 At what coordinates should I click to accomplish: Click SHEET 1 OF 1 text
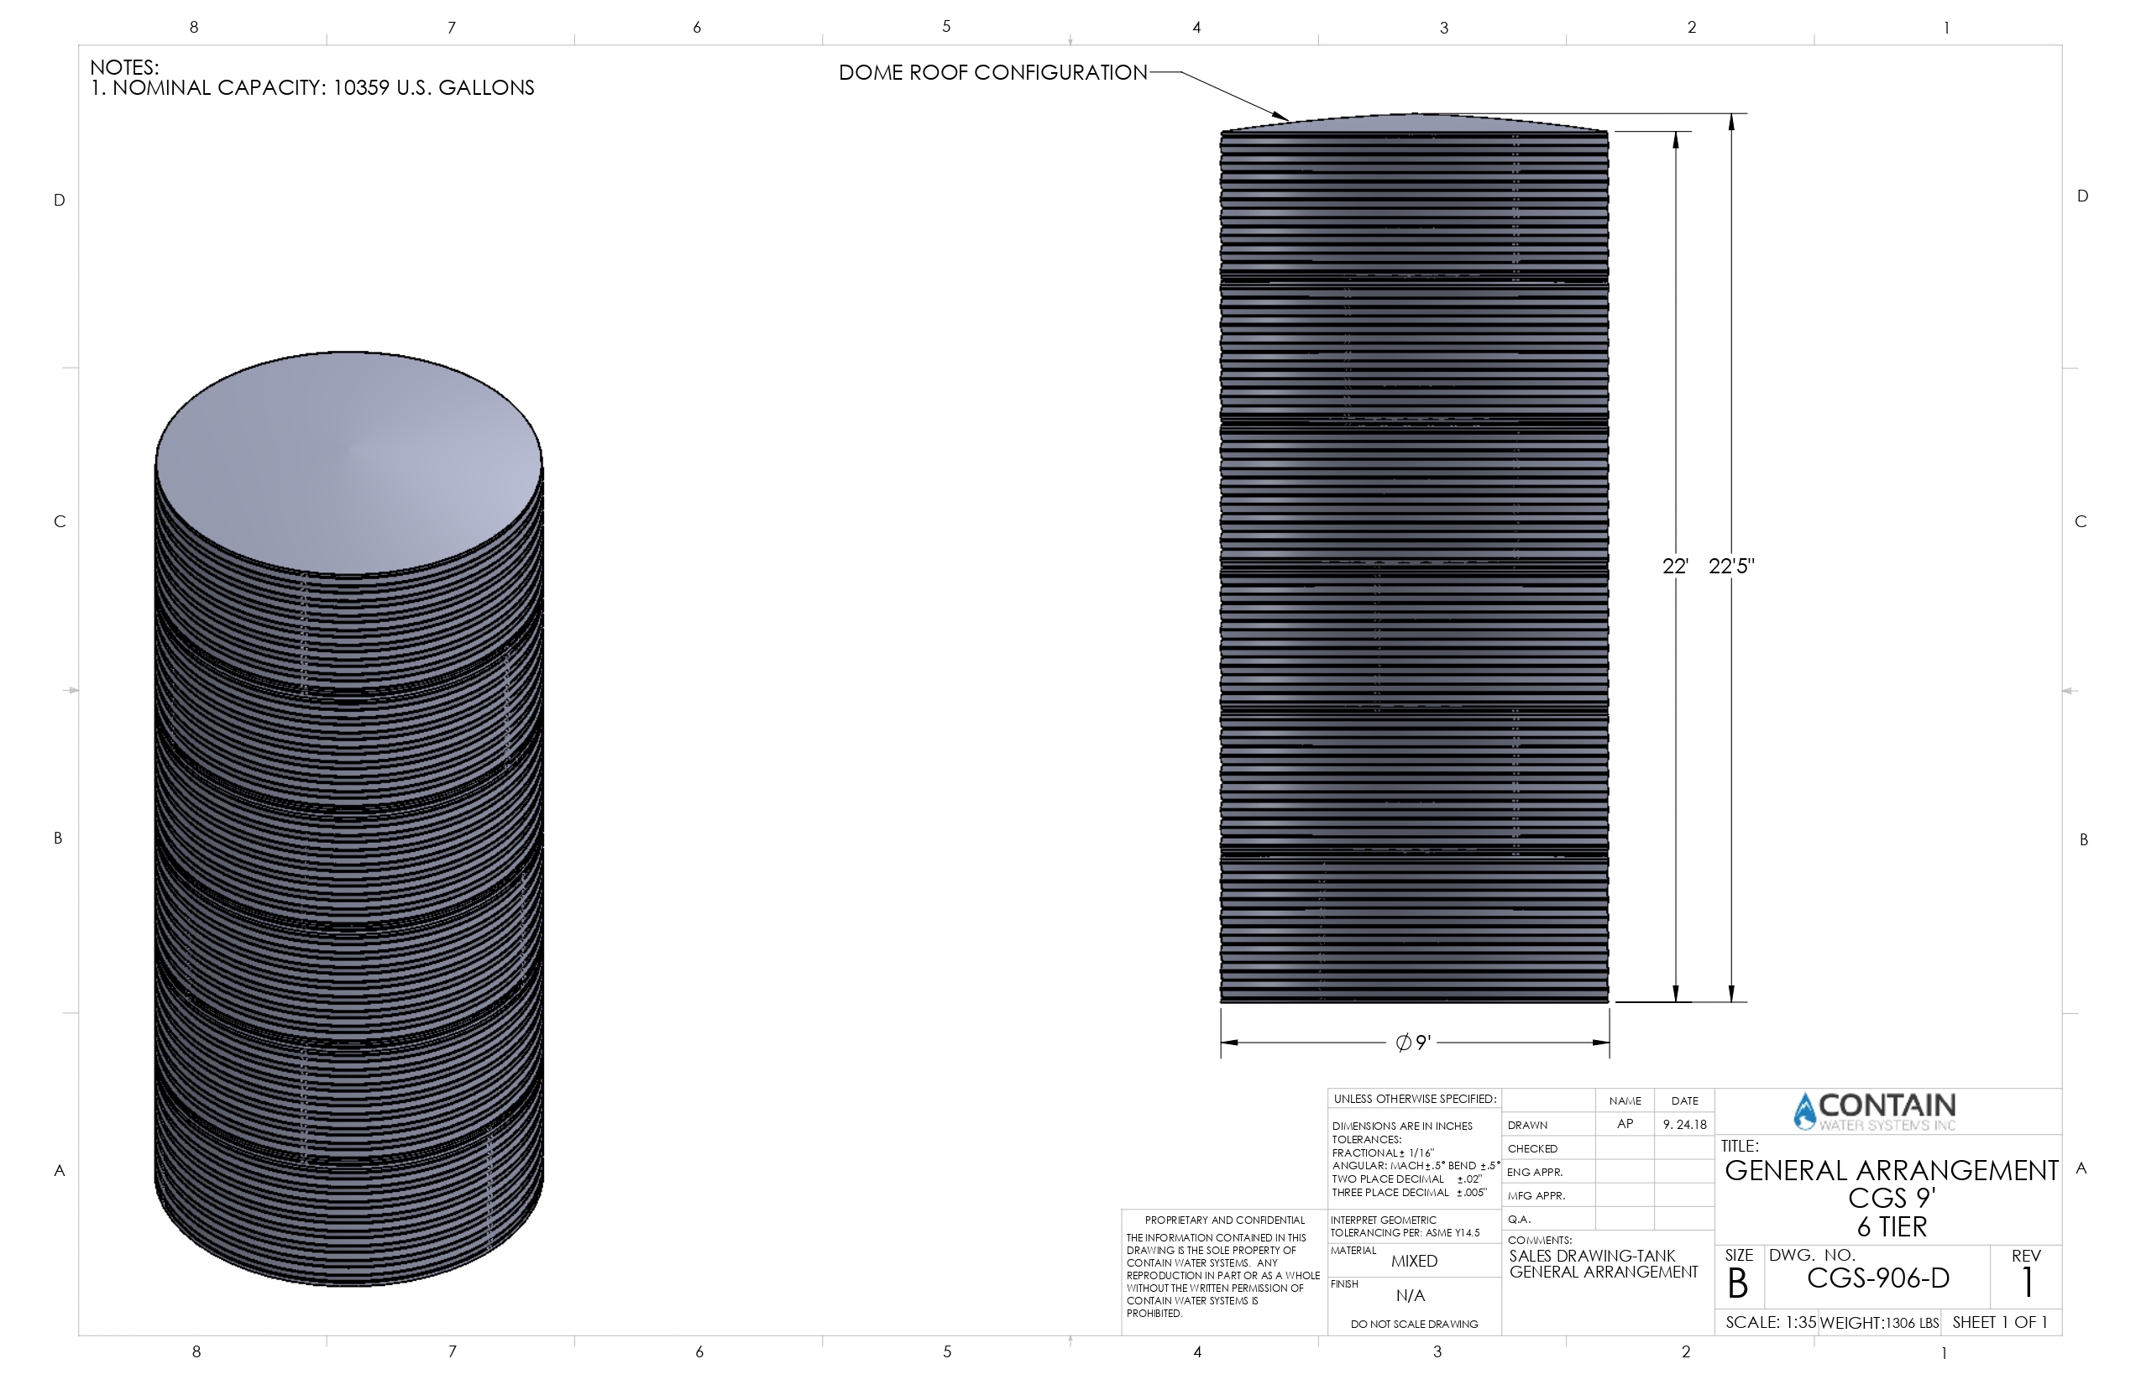[2000, 1322]
